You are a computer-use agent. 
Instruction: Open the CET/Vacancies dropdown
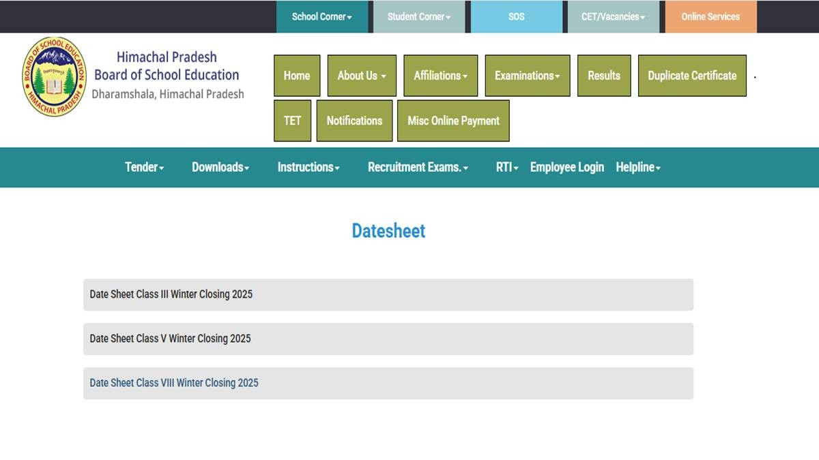613,16
